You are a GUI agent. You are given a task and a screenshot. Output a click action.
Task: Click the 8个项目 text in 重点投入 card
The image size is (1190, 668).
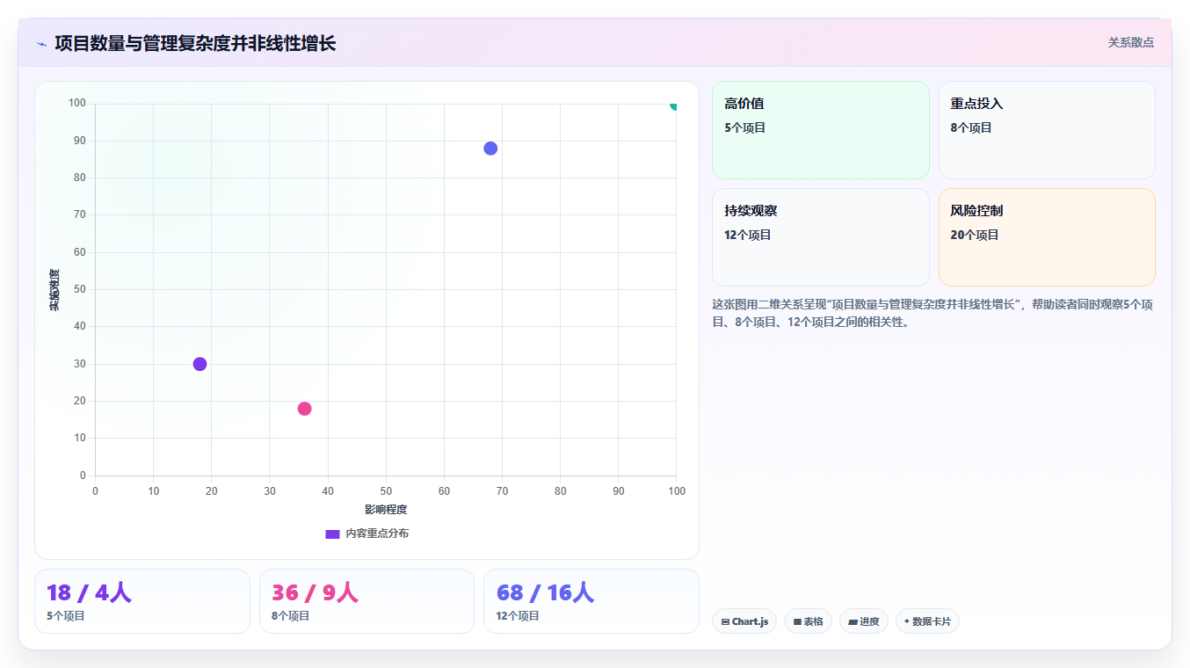pos(971,127)
